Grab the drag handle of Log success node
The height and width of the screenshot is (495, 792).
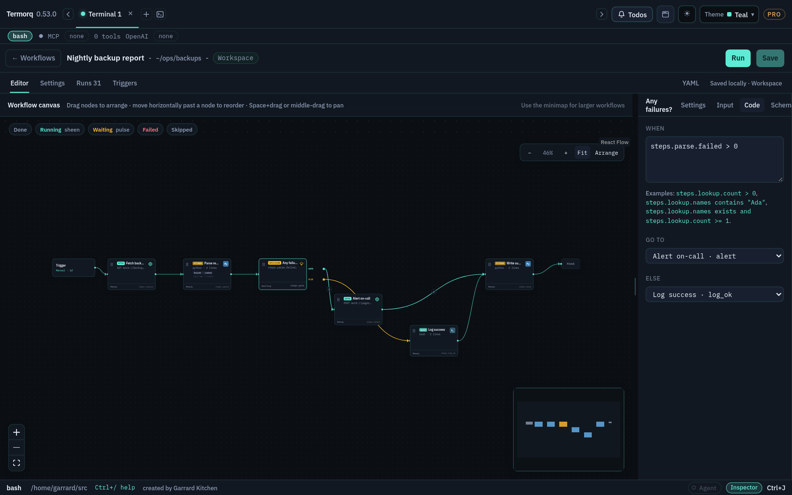coord(414,331)
